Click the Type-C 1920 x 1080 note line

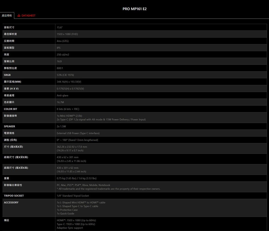point(76,224)
